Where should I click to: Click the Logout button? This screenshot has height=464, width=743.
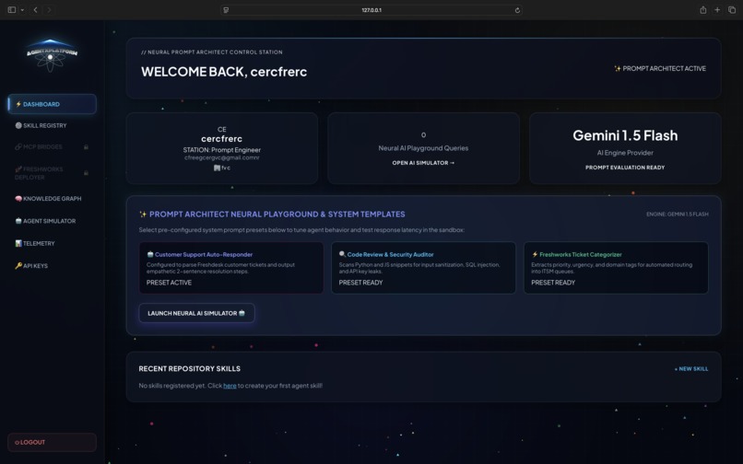pos(53,442)
